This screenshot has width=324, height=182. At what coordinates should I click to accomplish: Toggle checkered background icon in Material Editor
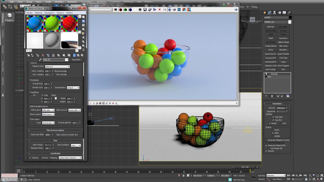click(83, 25)
